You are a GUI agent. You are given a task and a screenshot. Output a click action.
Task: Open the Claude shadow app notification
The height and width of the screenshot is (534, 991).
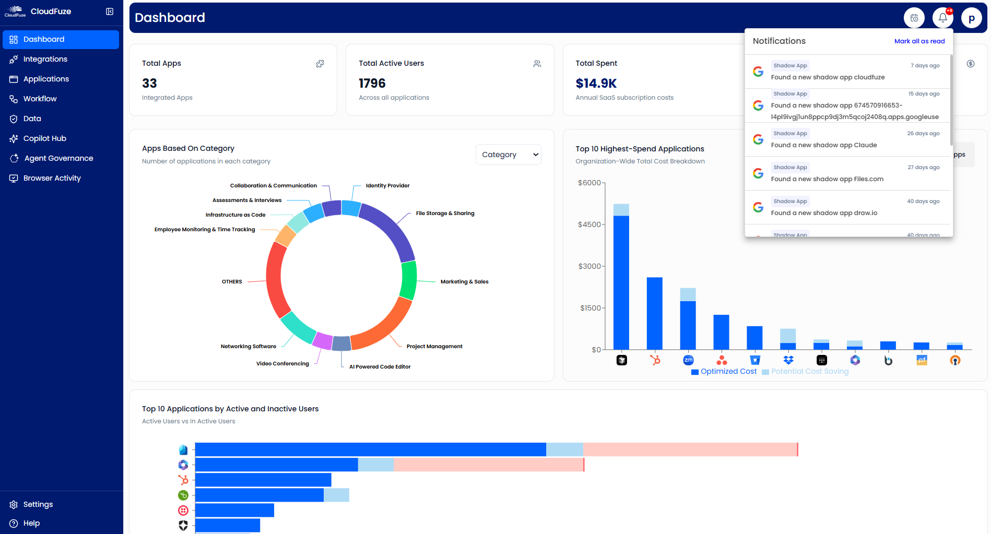click(x=847, y=139)
